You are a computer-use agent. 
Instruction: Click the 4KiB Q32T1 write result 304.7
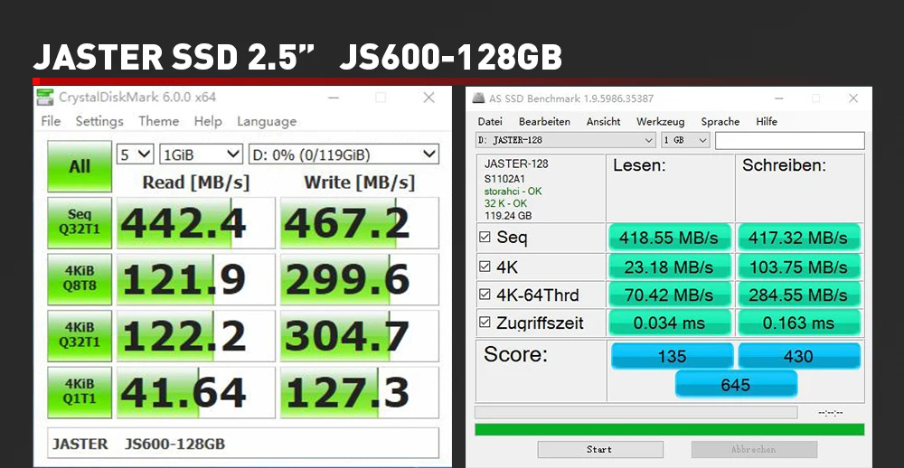(x=359, y=335)
